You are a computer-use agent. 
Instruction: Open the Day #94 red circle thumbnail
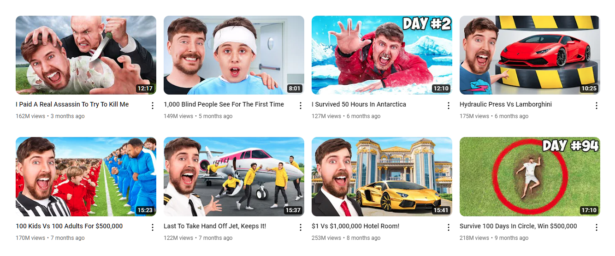pyautogui.click(x=530, y=177)
